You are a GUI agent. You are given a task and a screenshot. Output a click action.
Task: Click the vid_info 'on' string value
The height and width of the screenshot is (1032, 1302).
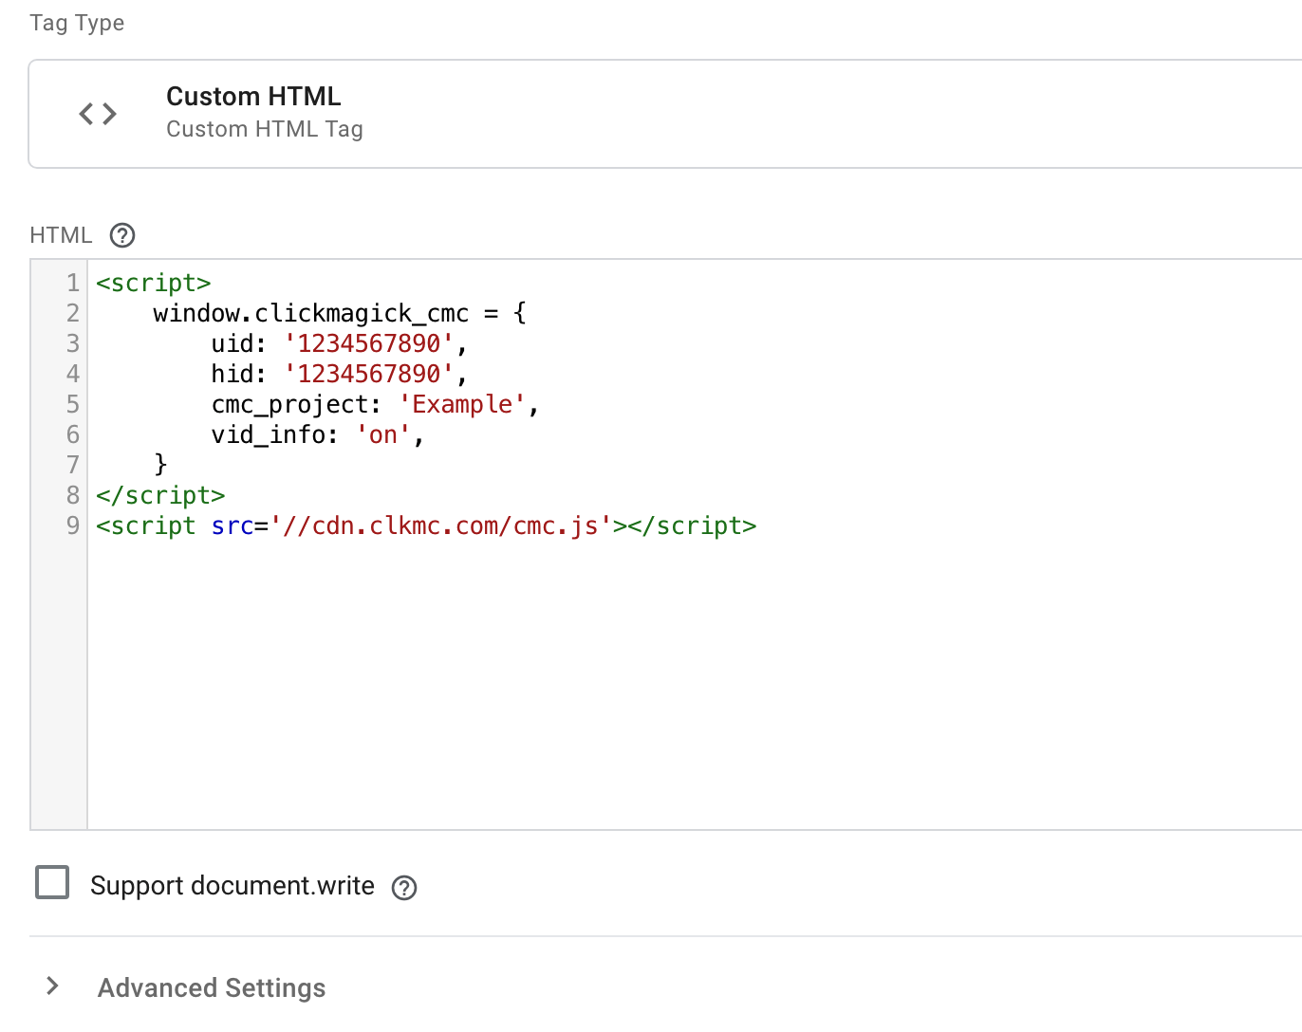click(383, 435)
